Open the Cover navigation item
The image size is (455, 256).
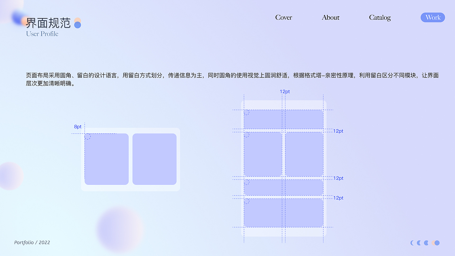[x=283, y=17]
